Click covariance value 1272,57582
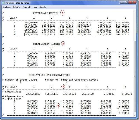The height and width of the screenshot is (120, 139). 104,32
